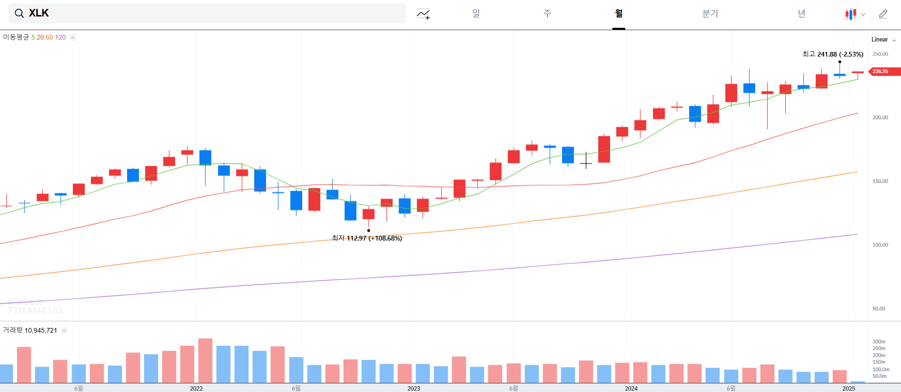Switch to the weekly (주) chart tab
This screenshot has height=392, width=901.
click(547, 14)
